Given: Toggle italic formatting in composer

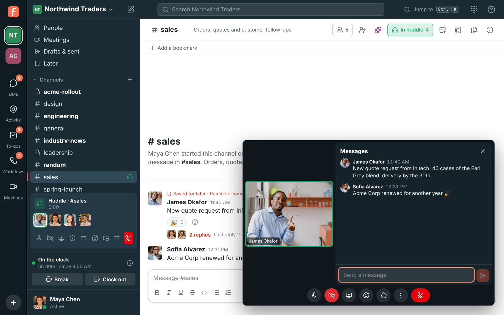Looking at the screenshot, I should pos(169,293).
